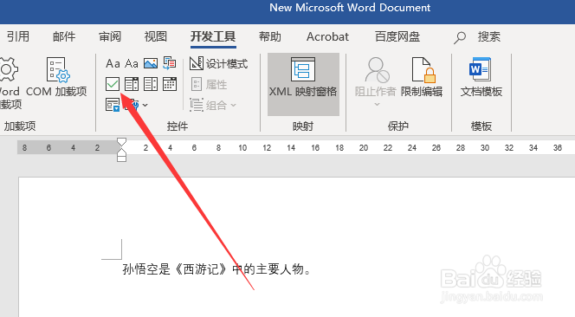575x317 pixels.
Task: Insert a rich text content control
Action: tap(113, 63)
